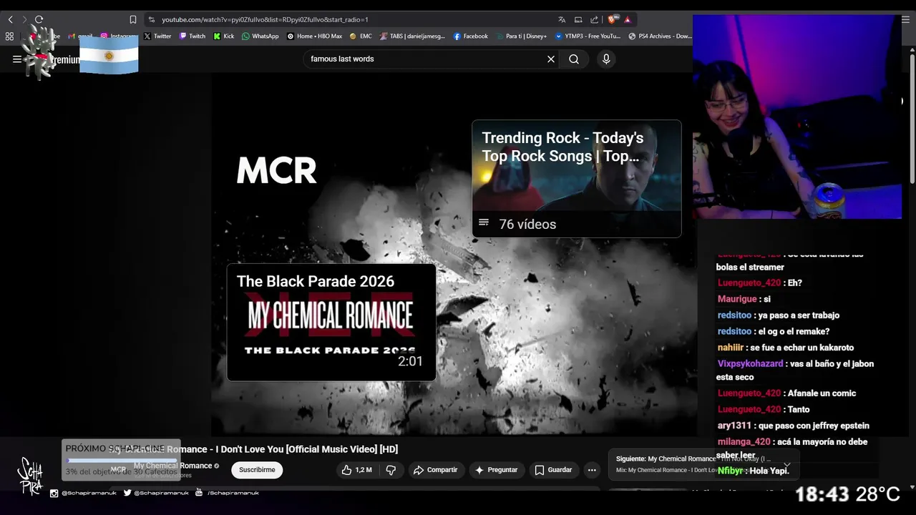Click the Preguntar button

496,470
